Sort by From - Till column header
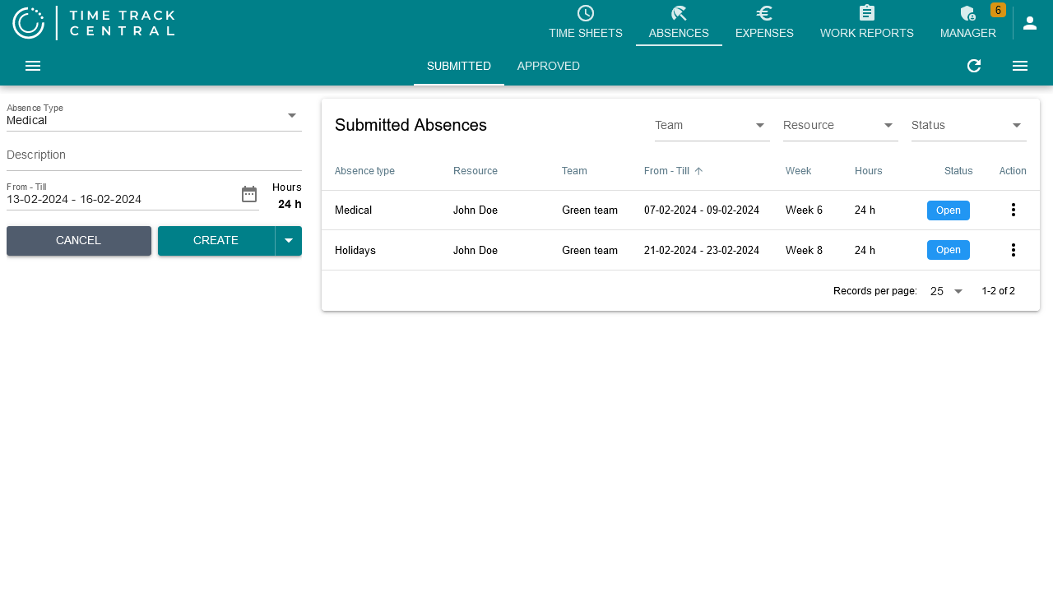Screen dimensions: 1053x592 [x=666, y=171]
